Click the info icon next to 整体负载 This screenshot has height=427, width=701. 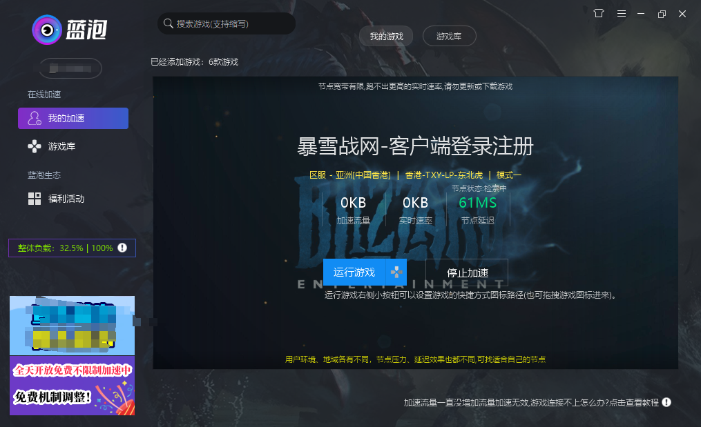(x=122, y=248)
